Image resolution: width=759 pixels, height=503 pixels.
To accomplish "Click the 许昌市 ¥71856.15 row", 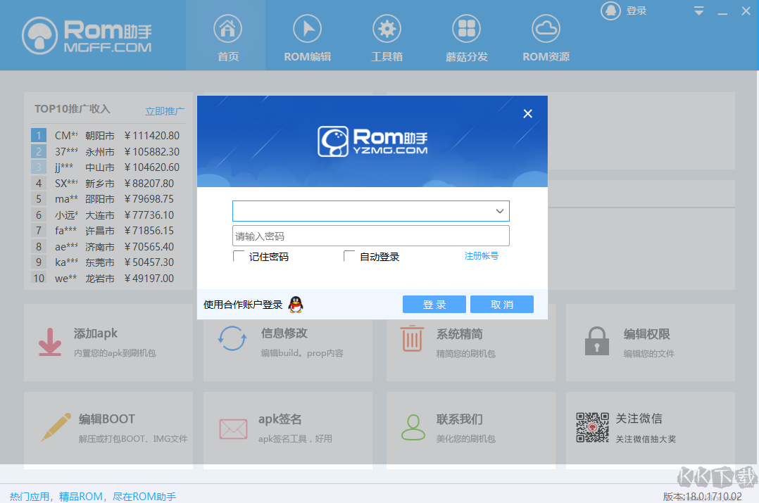I will pos(106,231).
